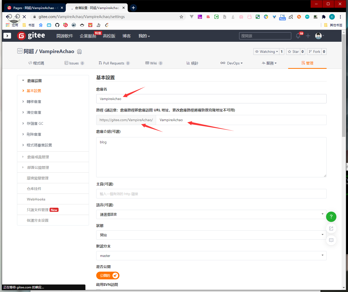
Task: Click the green help question mark button
Action: click(x=331, y=217)
